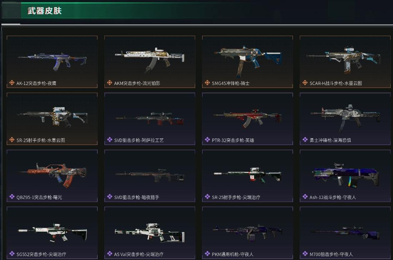The image size is (393, 260).
Task: Select the SR-25射手步枪-水墨云图 skin card
Action: point(52,119)
